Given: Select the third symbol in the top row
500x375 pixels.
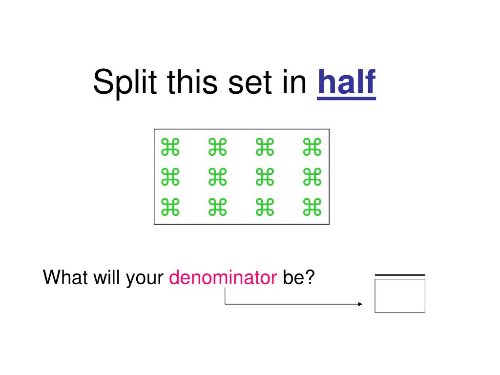Looking at the screenshot, I should [265, 146].
